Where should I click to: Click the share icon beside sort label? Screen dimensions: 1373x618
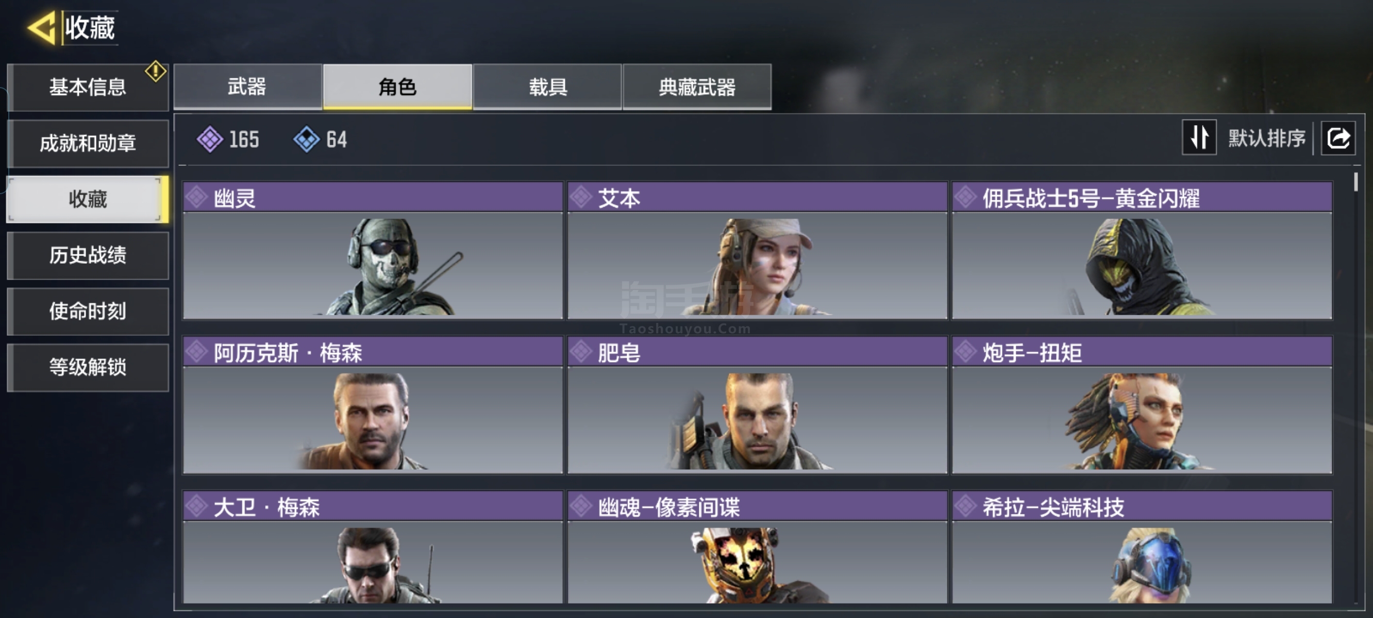(x=1338, y=139)
